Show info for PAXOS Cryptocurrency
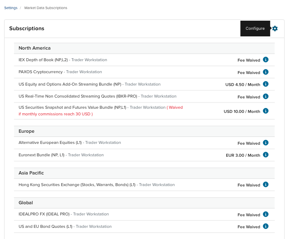The height and width of the screenshot is (239, 292). pyautogui.click(x=266, y=72)
